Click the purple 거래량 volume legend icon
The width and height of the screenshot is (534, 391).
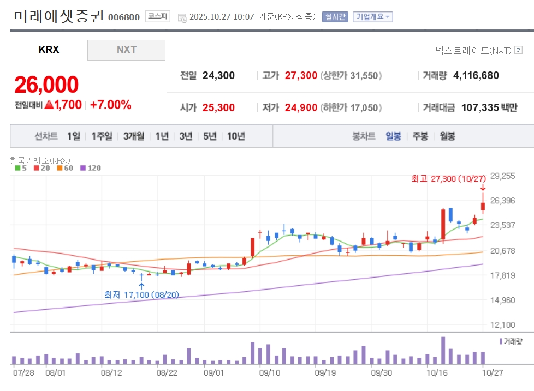[501, 341]
